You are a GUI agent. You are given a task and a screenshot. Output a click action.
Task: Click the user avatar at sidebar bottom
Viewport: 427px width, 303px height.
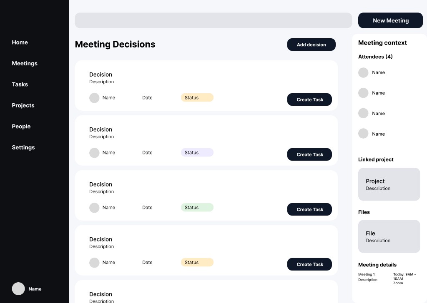(18, 288)
